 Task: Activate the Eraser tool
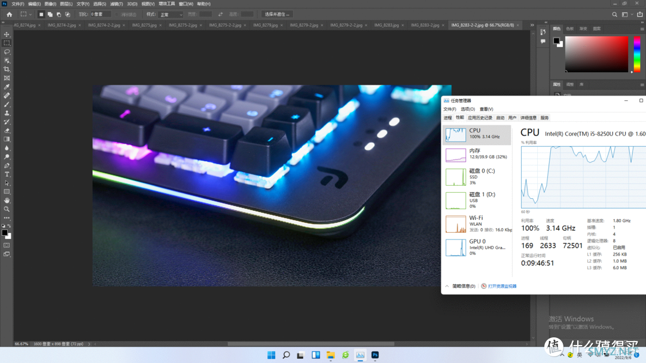tap(7, 131)
